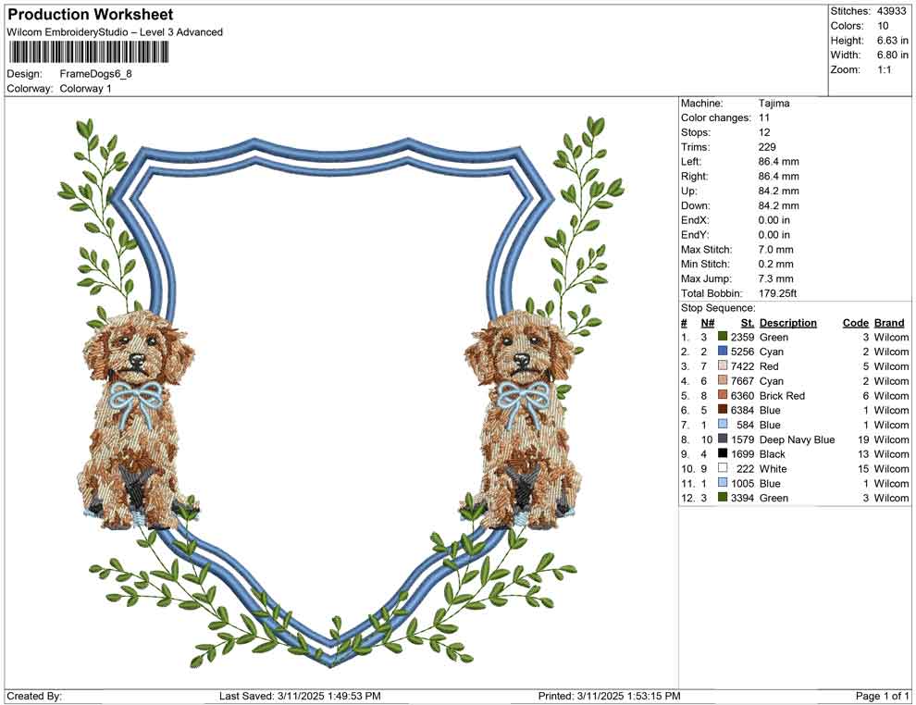Select the swatch next to 6360 Brick Red

[723, 395]
